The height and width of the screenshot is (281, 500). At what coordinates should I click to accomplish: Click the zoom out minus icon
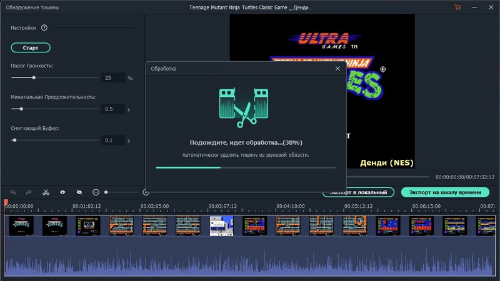[96, 192]
